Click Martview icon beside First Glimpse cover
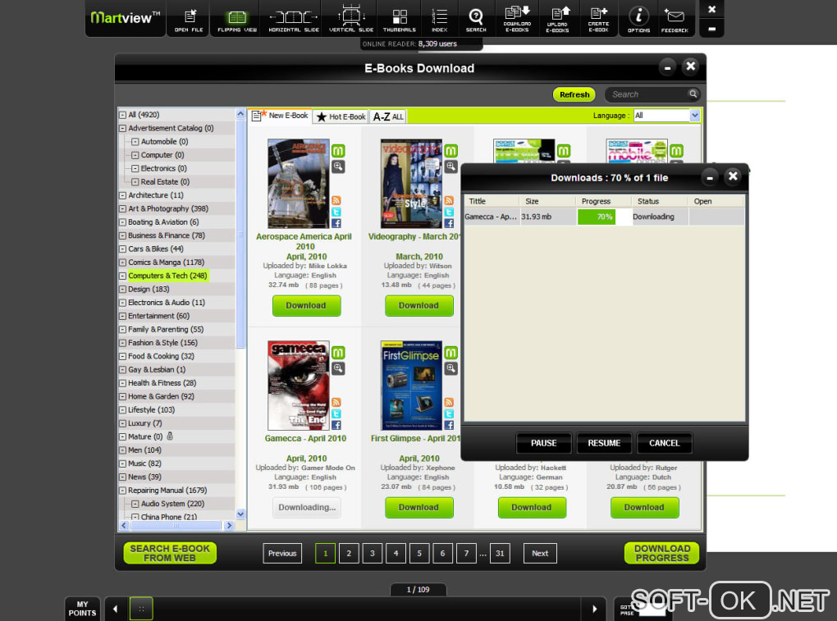The height and width of the screenshot is (621, 837). (451, 353)
